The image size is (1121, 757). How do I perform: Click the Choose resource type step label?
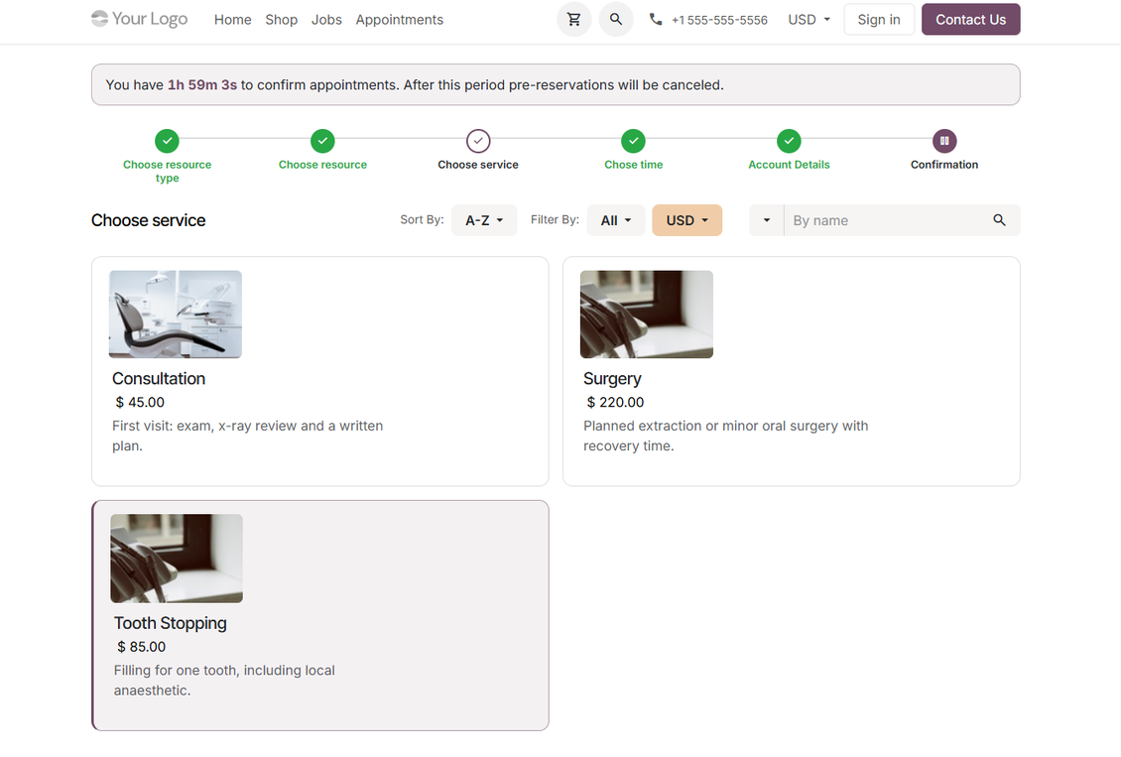click(168, 171)
